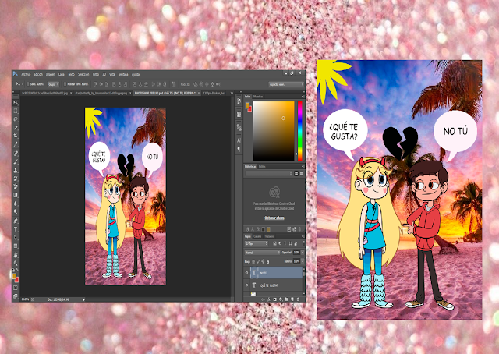Open the Color panel flyout menu
The width and height of the screenshot is (499, 354).
pyautogui.click(x=303, y=96)
